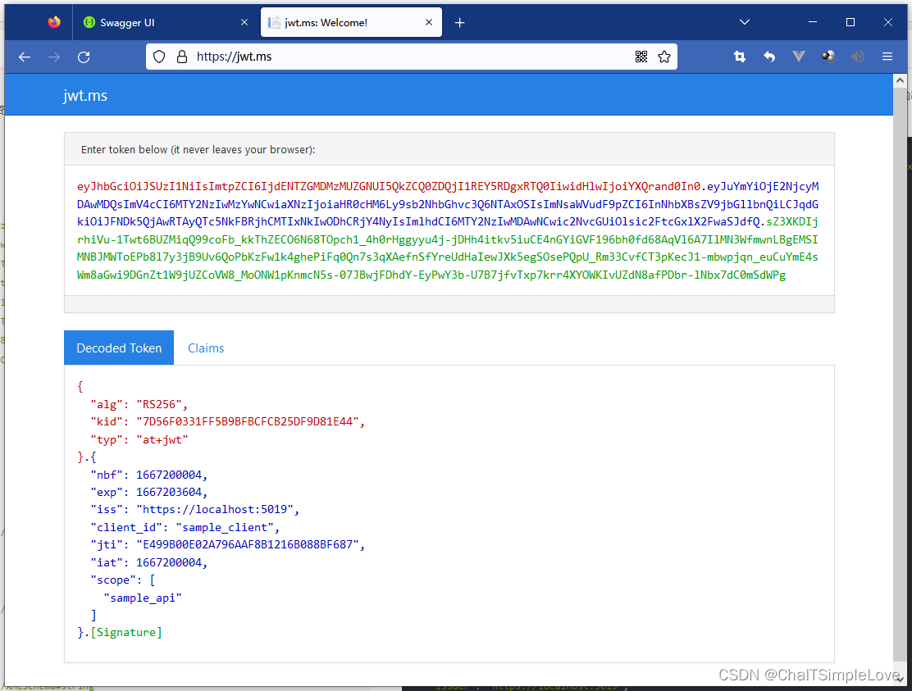Screen dimensions: 912x691
Task: Click the Firefox logo tab icon
Action: [54, 22]
